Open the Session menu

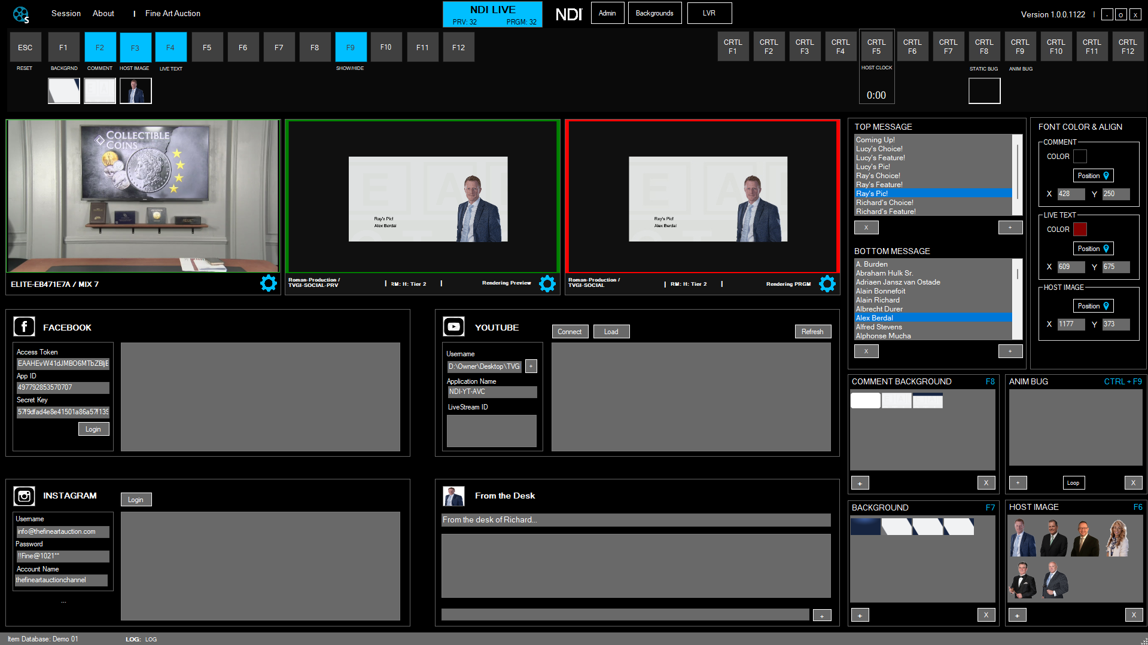click(x=66, y=13)
